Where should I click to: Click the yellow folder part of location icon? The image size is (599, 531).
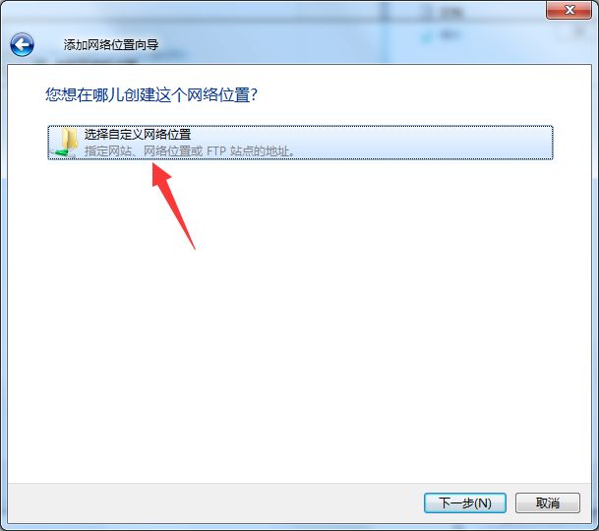(x=70, y=139)
